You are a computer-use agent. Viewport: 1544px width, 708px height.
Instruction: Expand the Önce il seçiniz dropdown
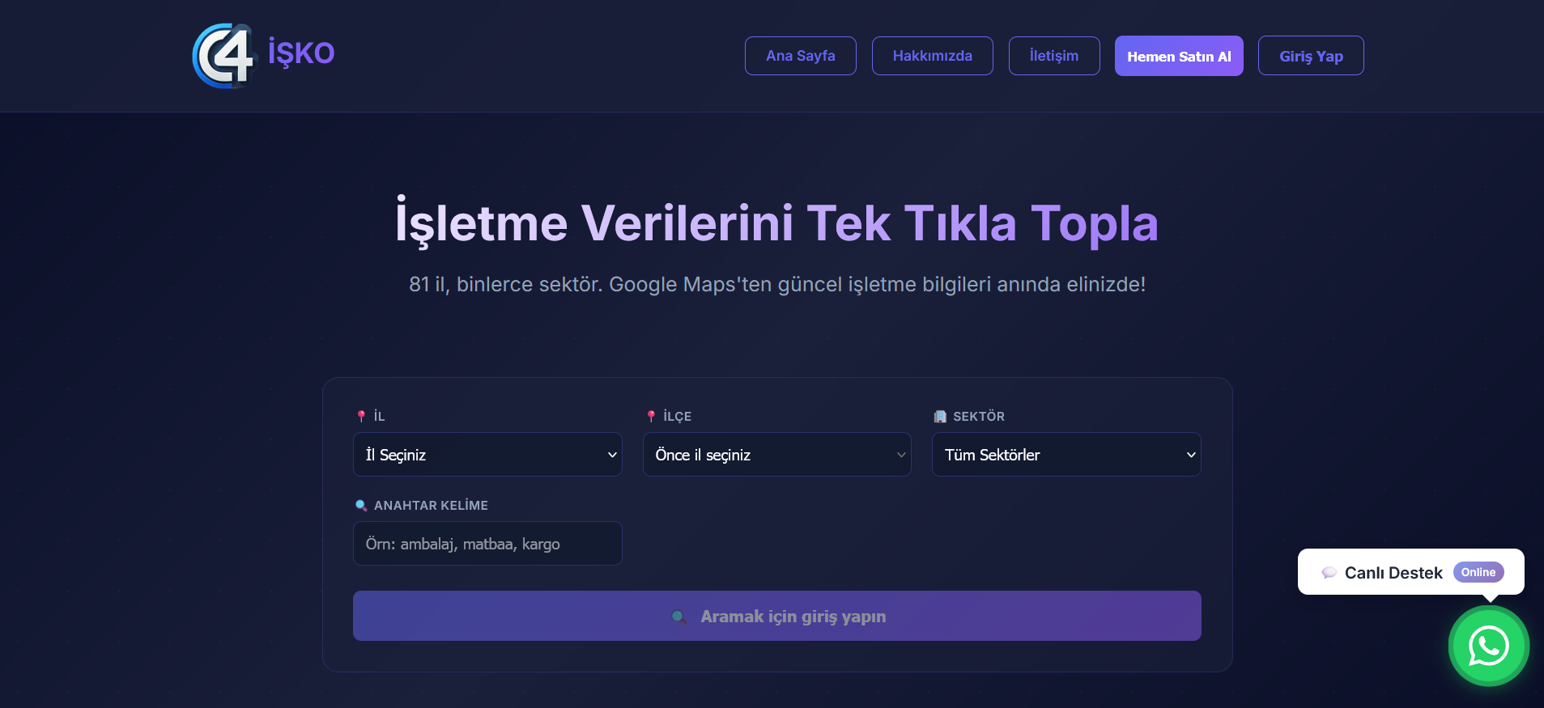pyautogui.click(x=776, y=455)
